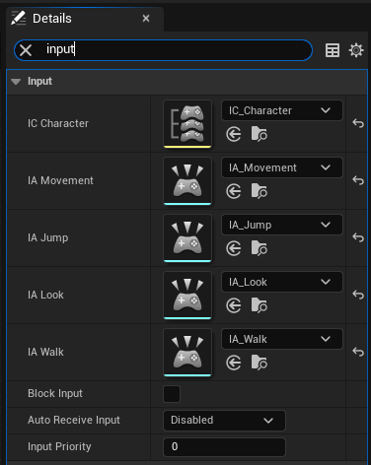Open the details settings gear
This screenshot has width=371, height=465.
tap(356, 50)
